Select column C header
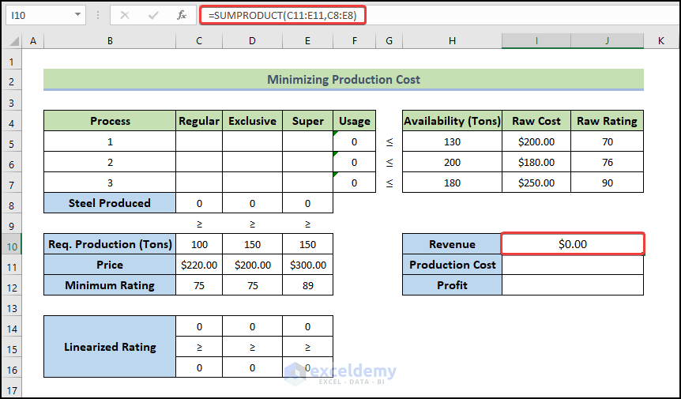 tap(199, 41)
